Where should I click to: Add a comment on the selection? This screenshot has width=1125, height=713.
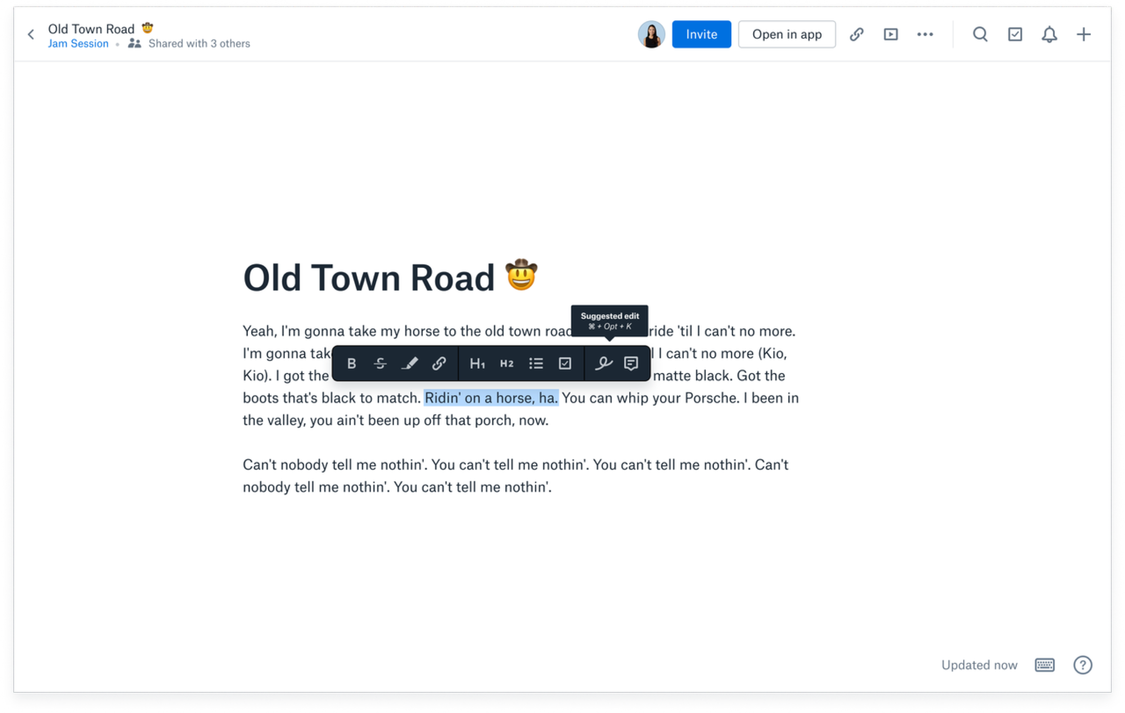coord(631,364)
